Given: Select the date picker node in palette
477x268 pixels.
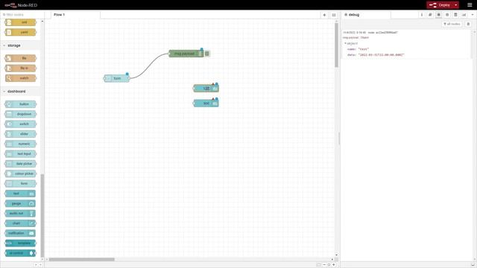Looking at the screenshot, I should tap(21, 164).
